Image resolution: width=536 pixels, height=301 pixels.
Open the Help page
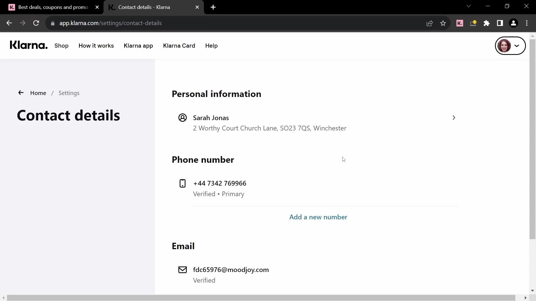[211, 46]
